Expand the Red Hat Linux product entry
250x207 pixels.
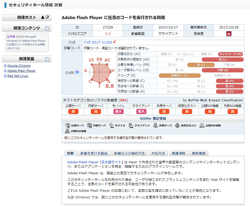[x=5, y=76]
